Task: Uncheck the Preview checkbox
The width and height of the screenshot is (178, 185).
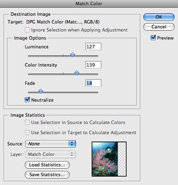Action: coord(153,38)
